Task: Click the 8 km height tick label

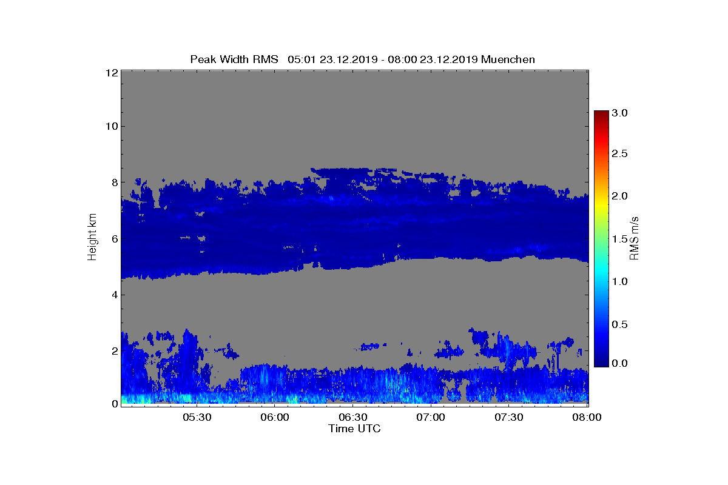Action: point(114,182)
